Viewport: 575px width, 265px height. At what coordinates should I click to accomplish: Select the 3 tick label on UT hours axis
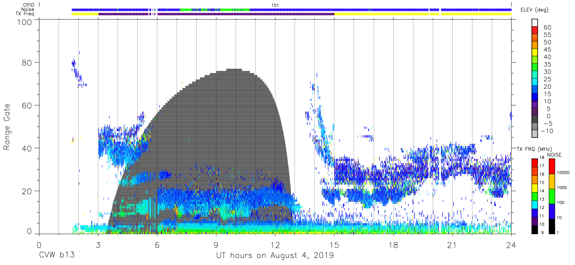tap(98, 245)
